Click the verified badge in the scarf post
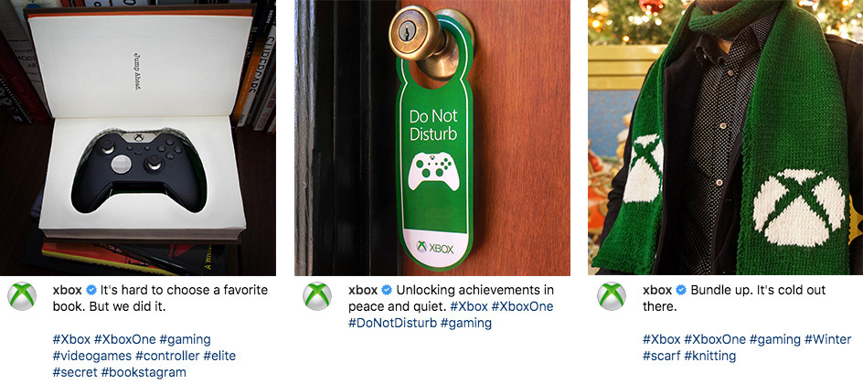Viewport: 863px width, 384px height. [x=681, y=290]
